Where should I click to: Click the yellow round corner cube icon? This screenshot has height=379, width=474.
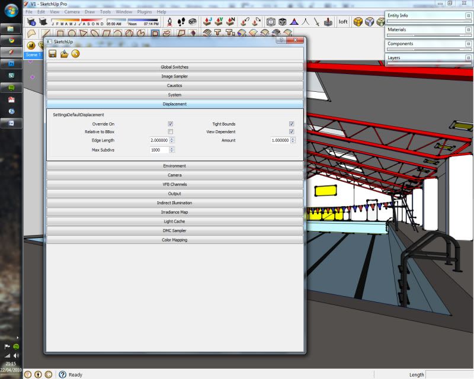tap(358, 22)
